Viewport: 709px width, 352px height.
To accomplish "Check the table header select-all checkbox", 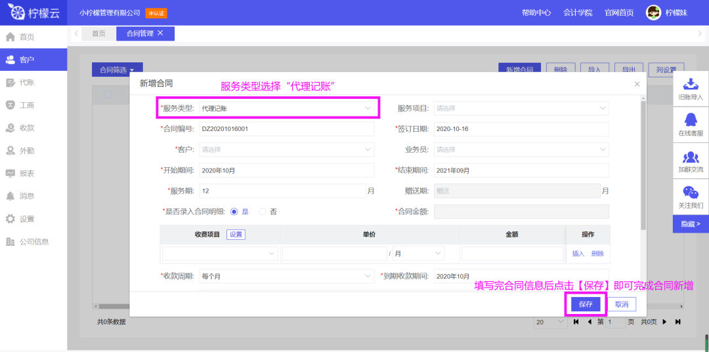I will click(x=108, y=94).
